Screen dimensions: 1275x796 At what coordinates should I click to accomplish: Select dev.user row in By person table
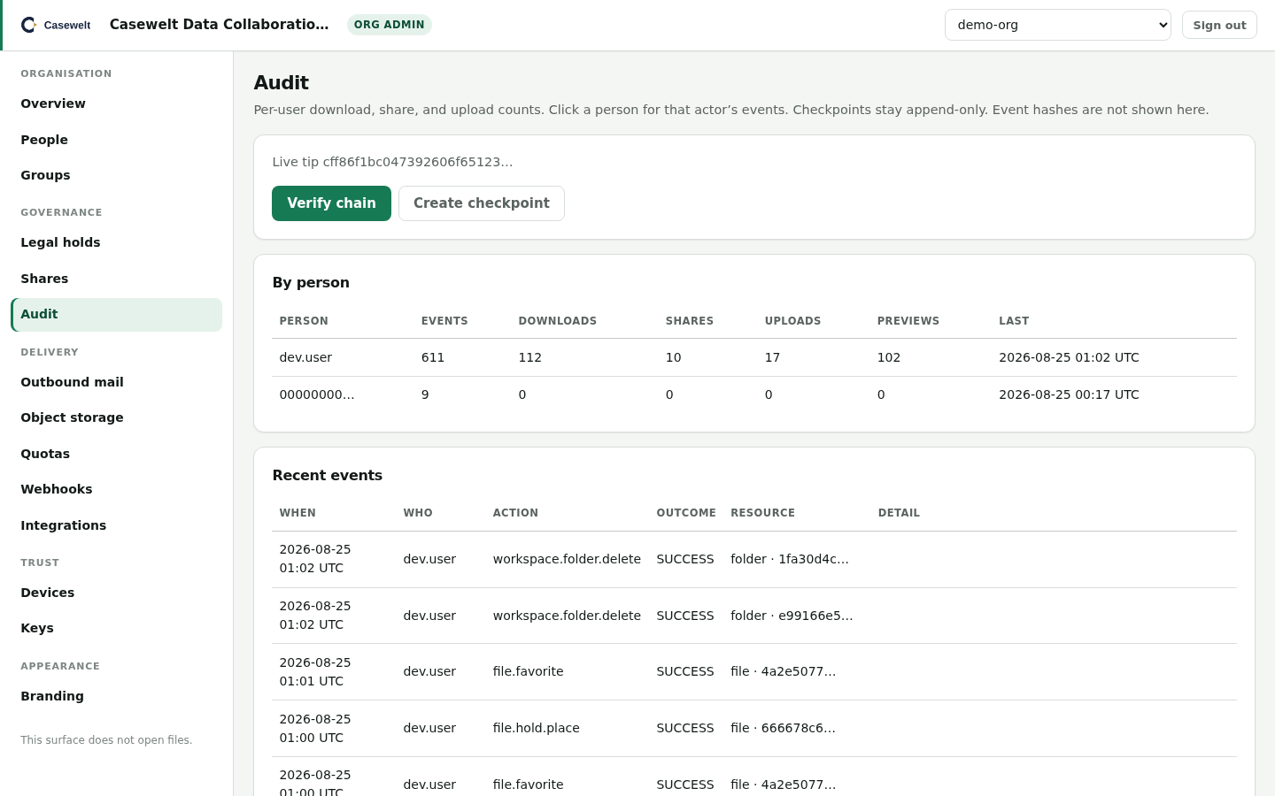coord(754,357)
